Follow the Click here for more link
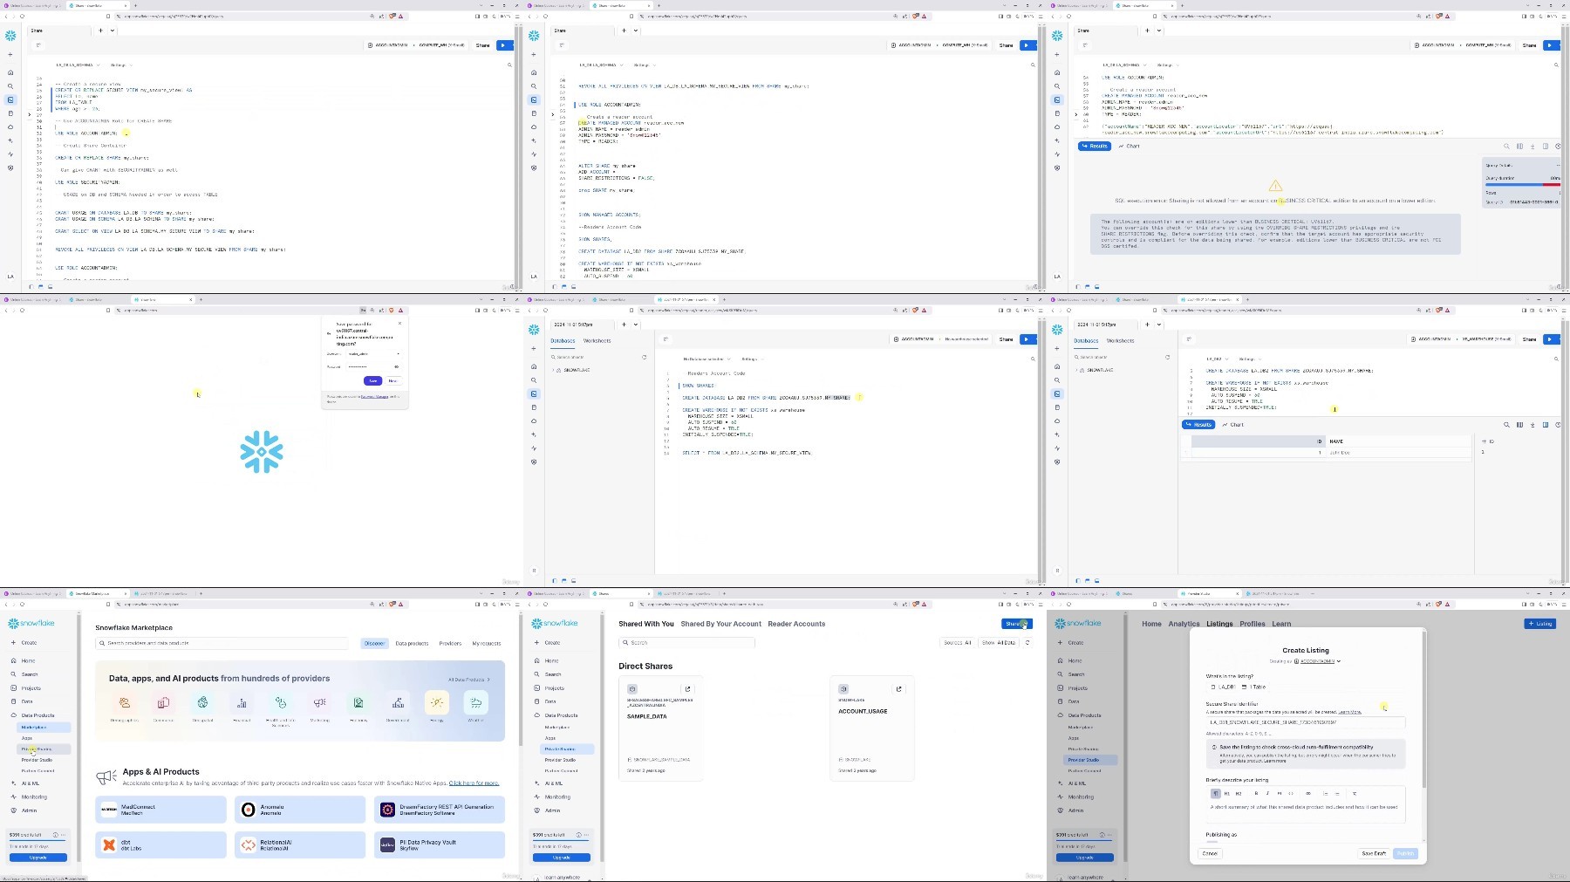1570x882 pixels. pos(474,783)
